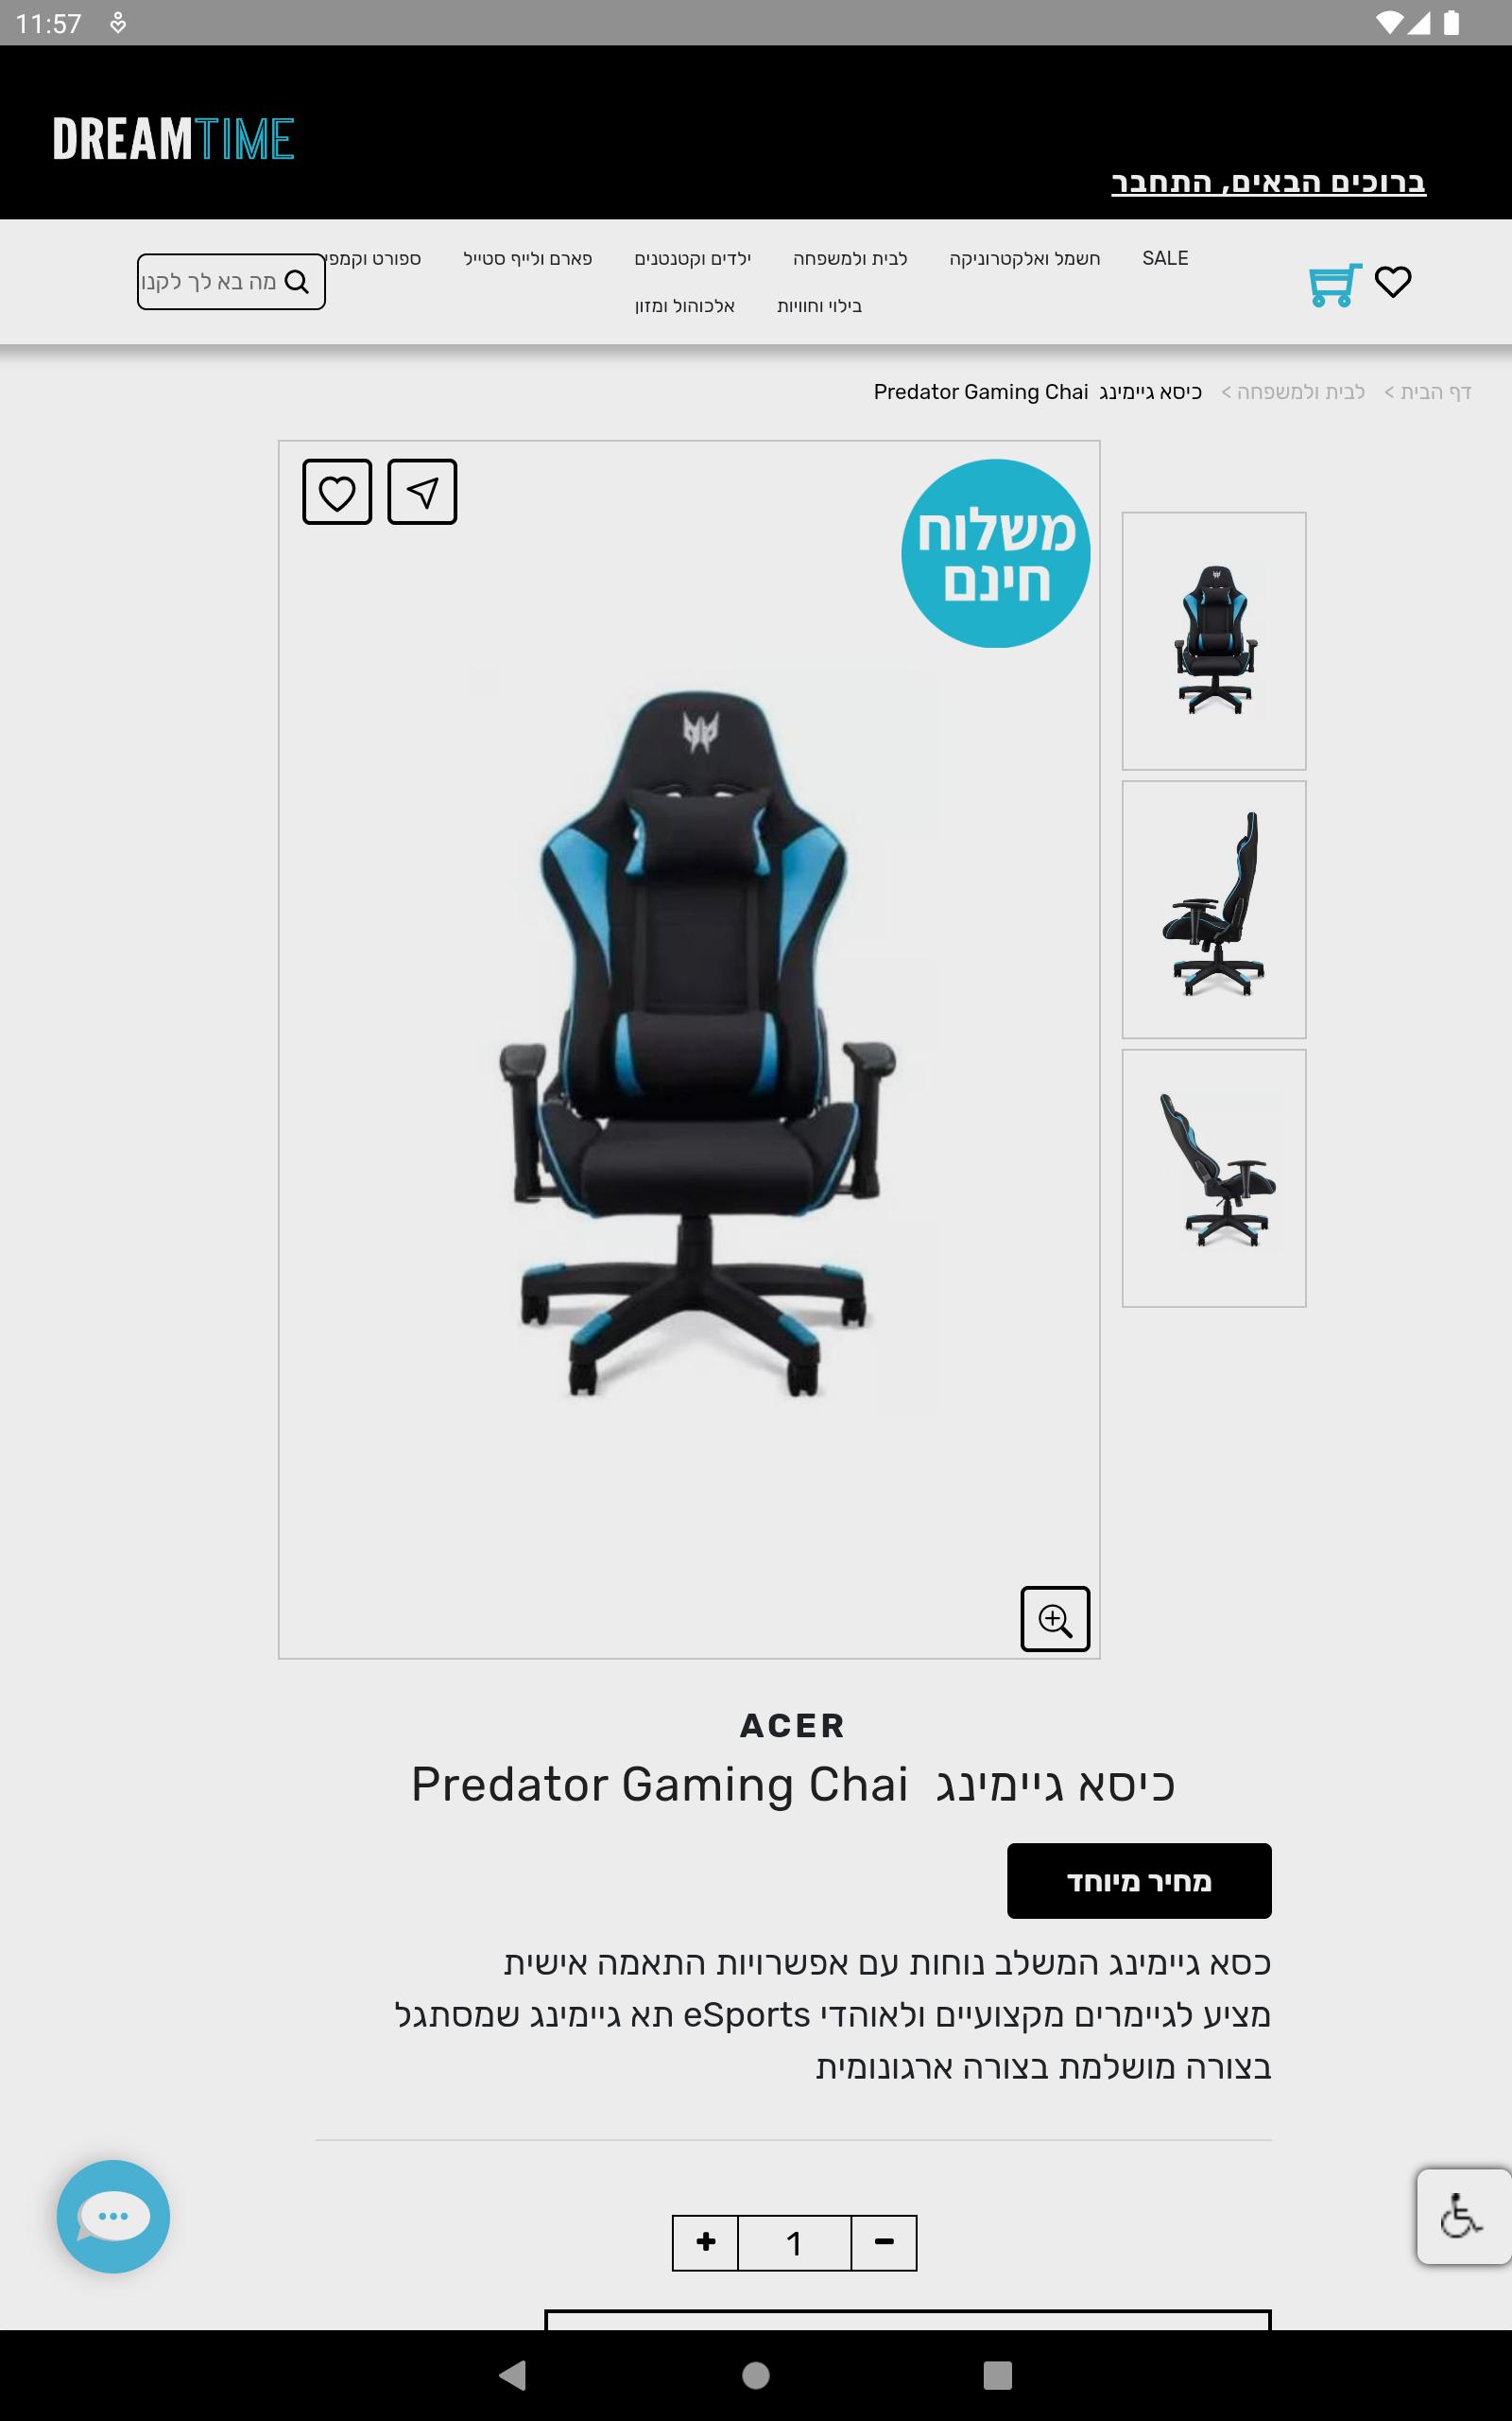Open the shopping cart icon
1512x2421 pixels.
1335,284
